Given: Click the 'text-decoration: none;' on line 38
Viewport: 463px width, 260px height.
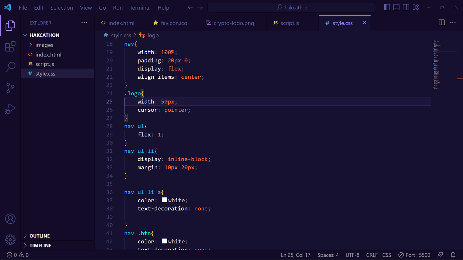Looking at the screenshot, I should pos(174,209).
